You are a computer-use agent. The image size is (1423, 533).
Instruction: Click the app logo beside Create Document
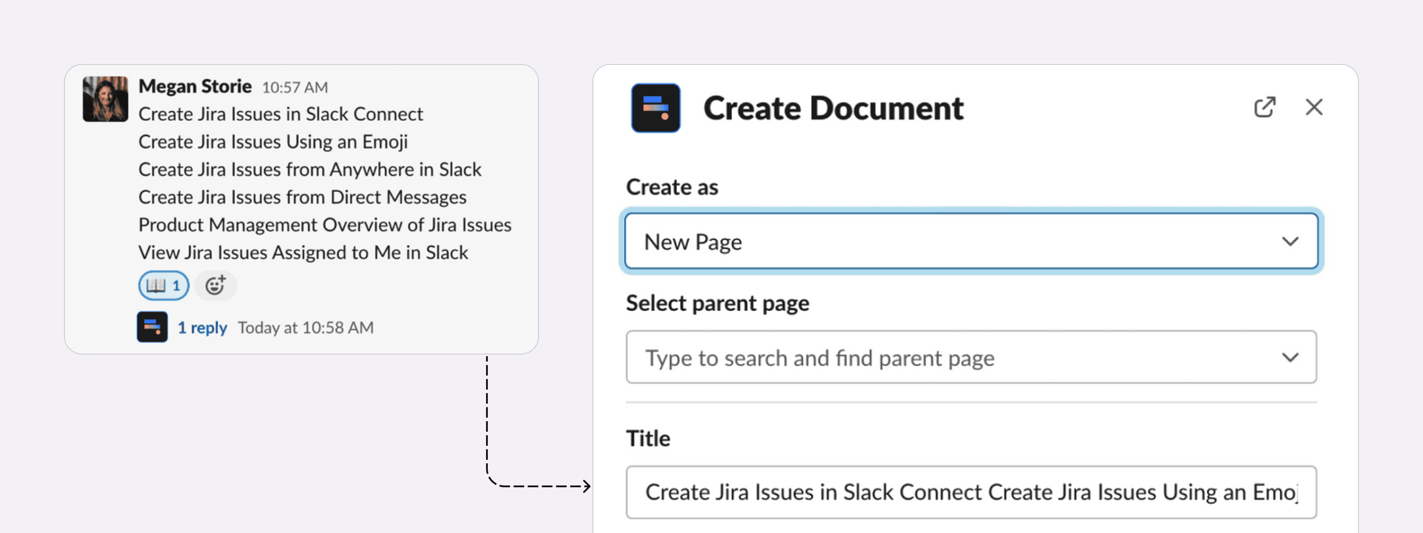tap(656, 107)
